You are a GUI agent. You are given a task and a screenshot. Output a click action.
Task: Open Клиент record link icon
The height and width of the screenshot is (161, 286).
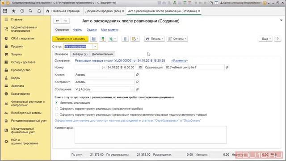click(137, 75)
